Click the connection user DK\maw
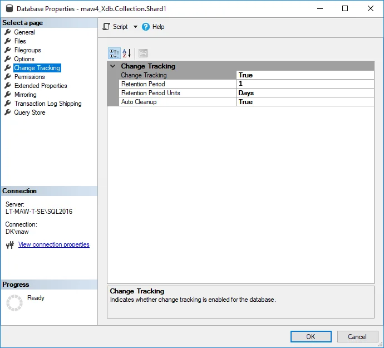This screenshot has height=348, width=384. [17, 232]
